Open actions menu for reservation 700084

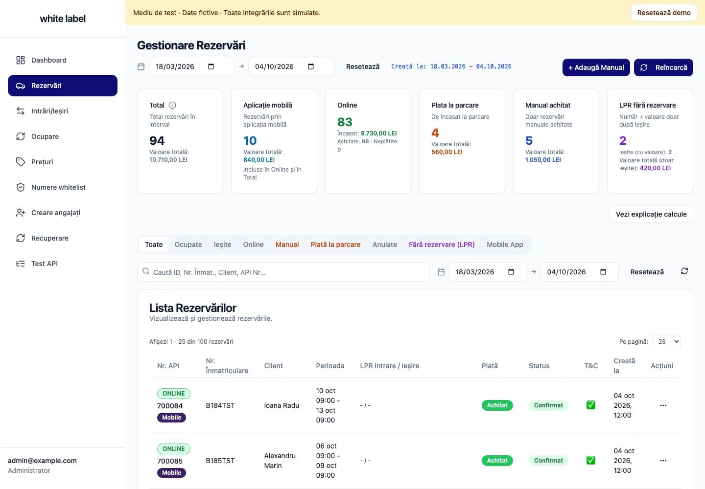[663, 405]
